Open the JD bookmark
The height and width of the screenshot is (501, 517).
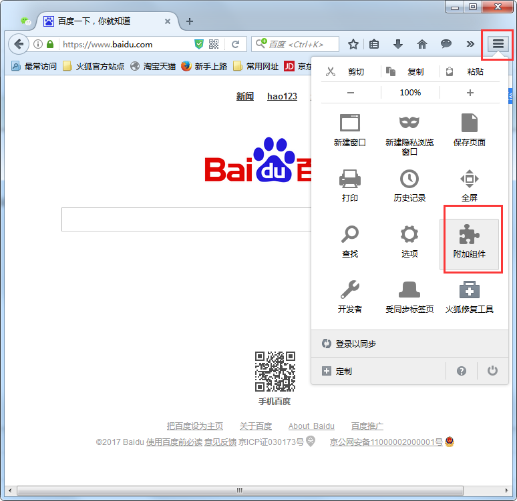pyautogui.click(x=298, y=67)
